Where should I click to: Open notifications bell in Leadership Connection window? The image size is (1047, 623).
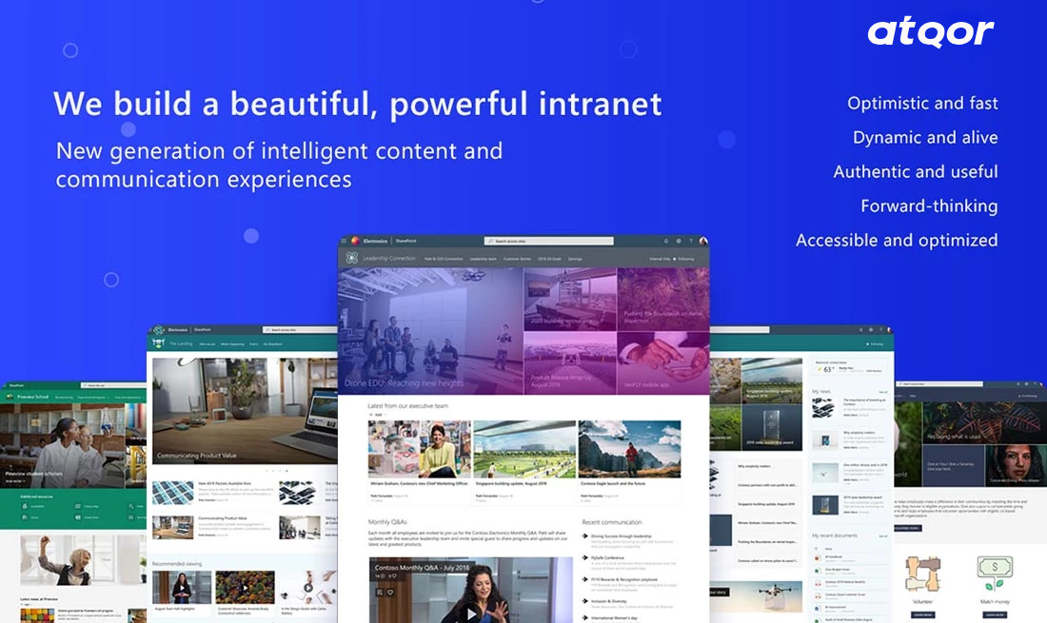pos(665,241)
